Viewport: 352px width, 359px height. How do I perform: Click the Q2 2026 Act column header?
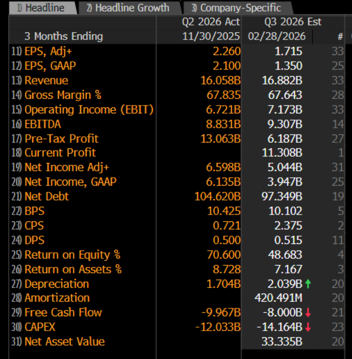(x=211, y=22)
